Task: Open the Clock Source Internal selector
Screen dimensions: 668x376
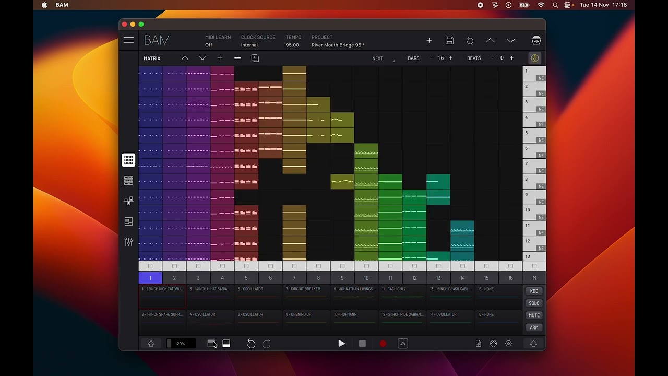Action: click(258, 41)
